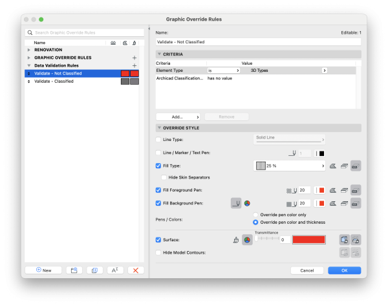Viewport: 388px width, 306px height.
Task: Click the color wheel icon beside Surface
Action: point(246,239)
